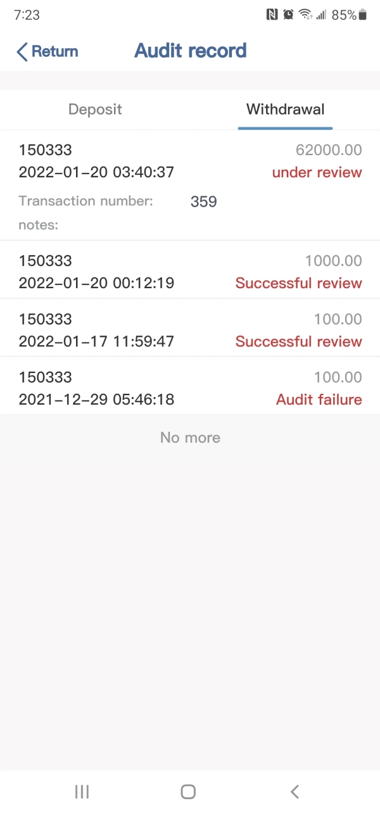Screen dimensions: 380x815
Task: Tap transaction number 359
Action: (x=203, y=201)
